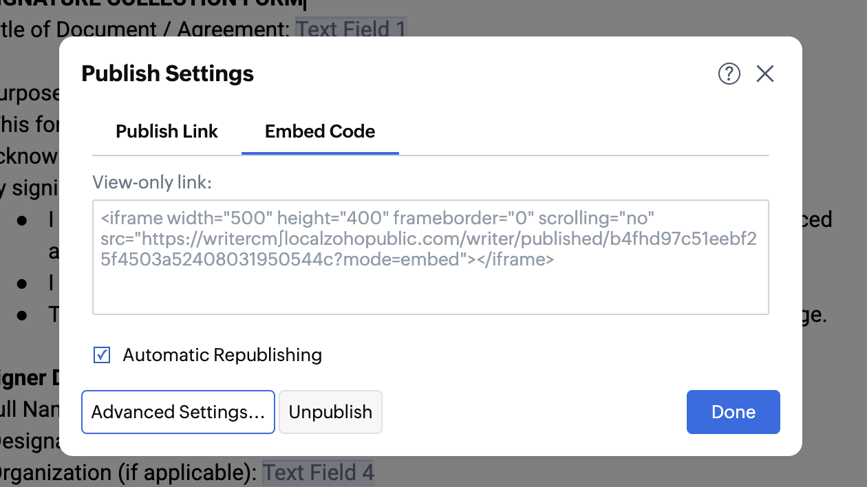The height and width of the screenshot is (487, 867).
Task: Open help for Publish Settings
Action: [729, 74]
